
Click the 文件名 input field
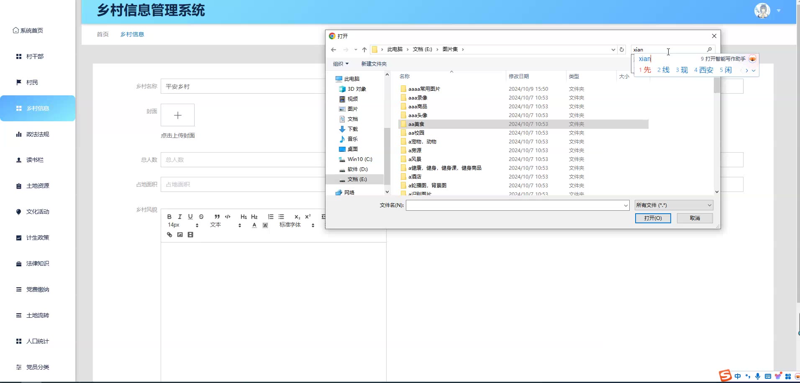[x=515, y=205]
